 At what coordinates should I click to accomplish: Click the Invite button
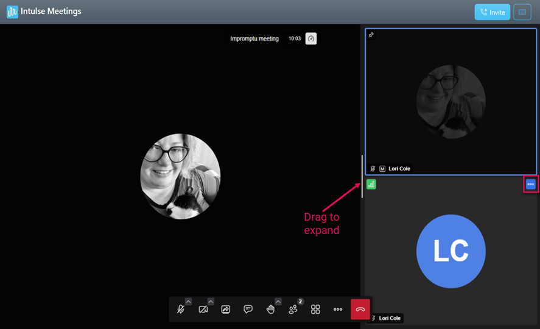pyautogui.click(x=492, y=12)
